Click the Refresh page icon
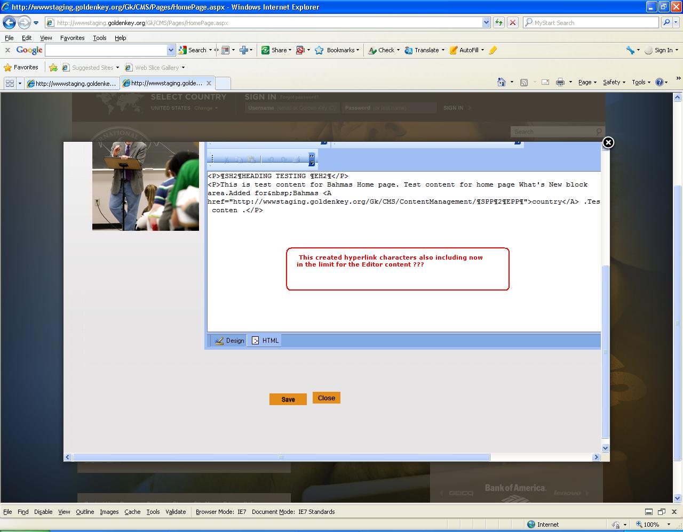Image resolution: width=683 pixels, height=532 pixels. coord(499,23)
